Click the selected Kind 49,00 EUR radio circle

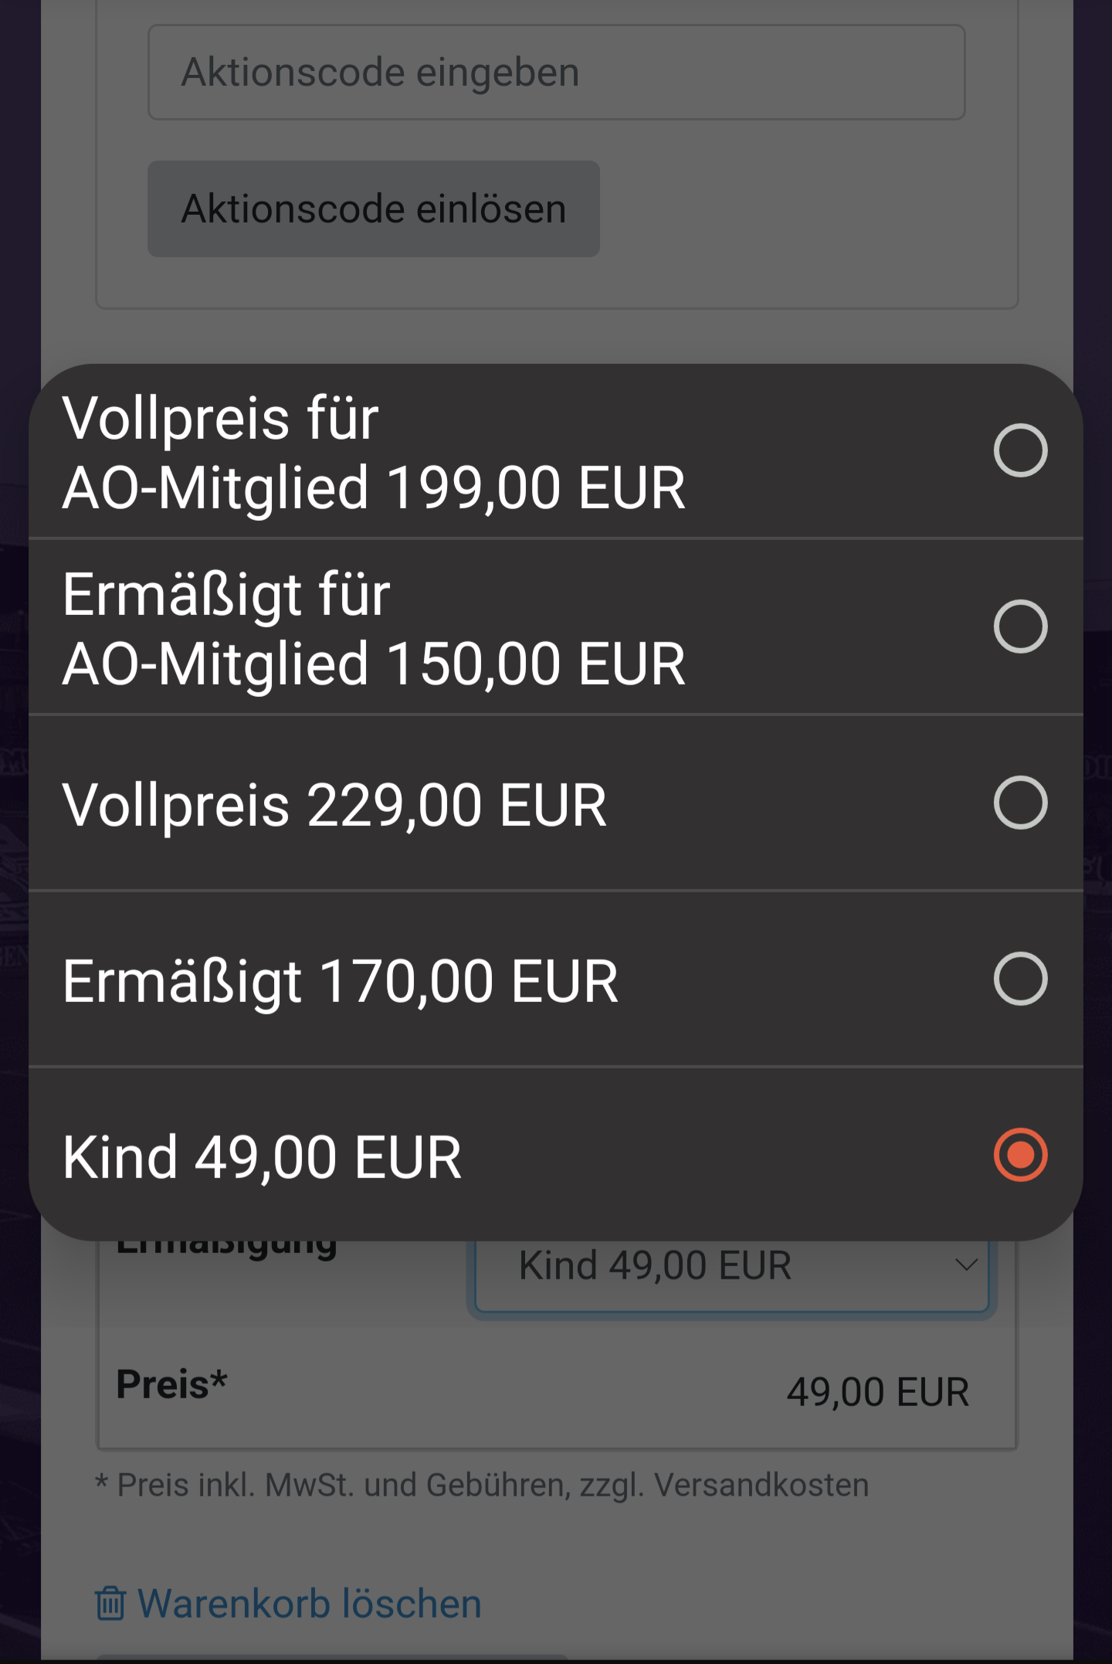[1020, 1155]
